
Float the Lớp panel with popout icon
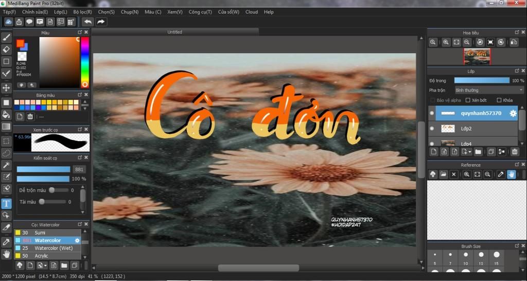[x=517, y=71]
